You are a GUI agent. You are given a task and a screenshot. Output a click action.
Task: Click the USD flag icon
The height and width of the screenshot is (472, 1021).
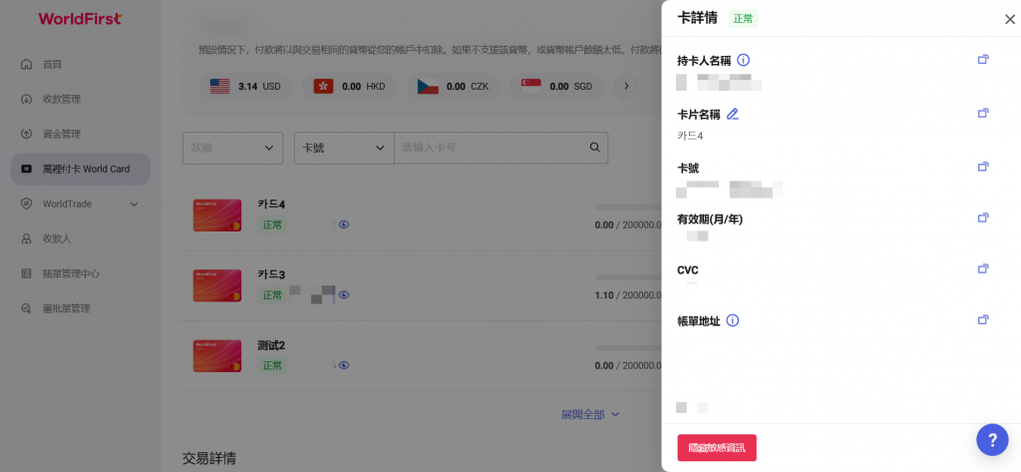pos(220,86)
